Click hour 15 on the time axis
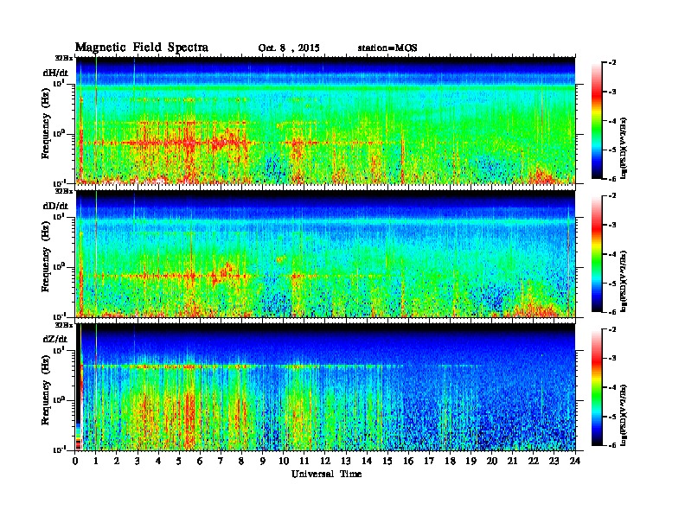 (x=387, y=462)
